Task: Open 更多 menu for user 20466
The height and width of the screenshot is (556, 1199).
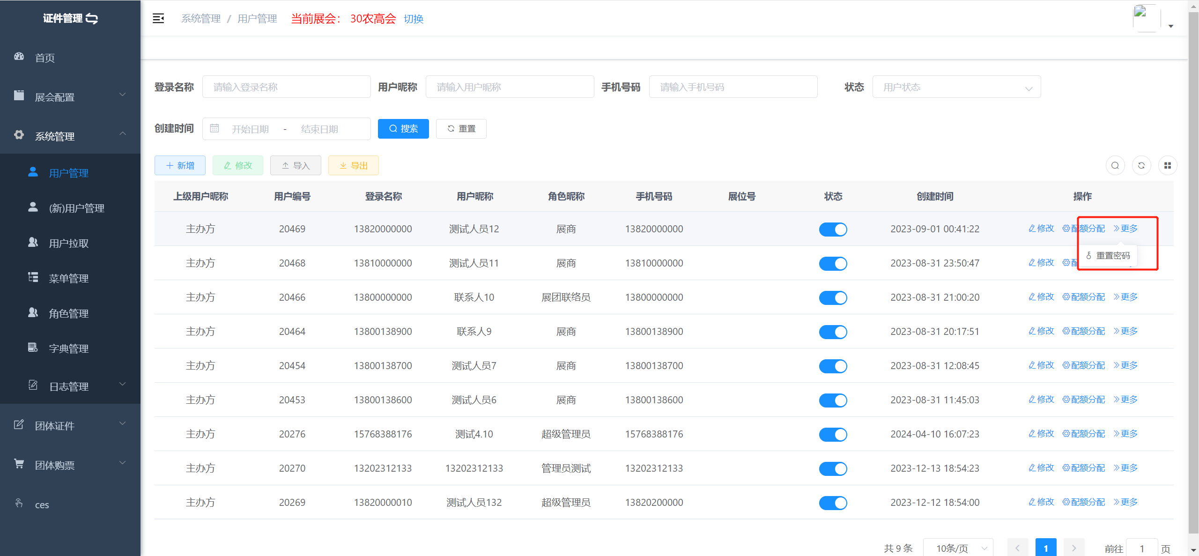Action: point(1125,297)
